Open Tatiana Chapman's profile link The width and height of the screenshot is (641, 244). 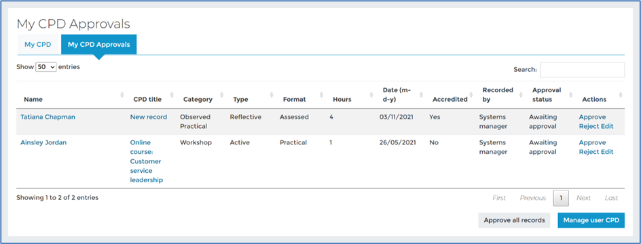tap(48, 117)
